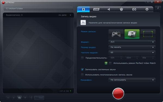Click the F9 hotkey button for video recording
163x102 pixels.
point(83,22)
